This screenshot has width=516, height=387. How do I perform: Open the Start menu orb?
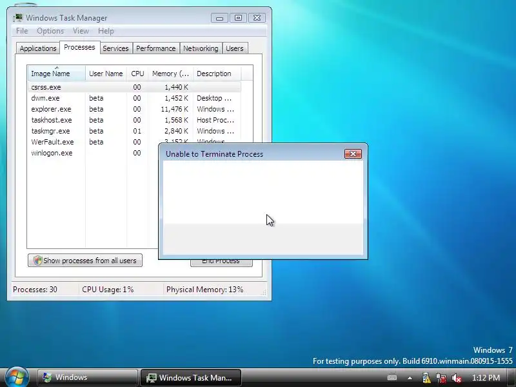17,377
